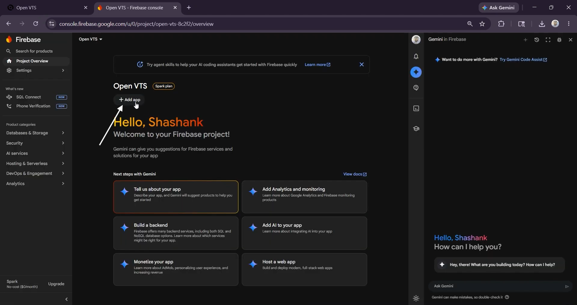This screenshot has height=305, width=577.
Task: Expand the AI services category
Action: tap(36, 153)
